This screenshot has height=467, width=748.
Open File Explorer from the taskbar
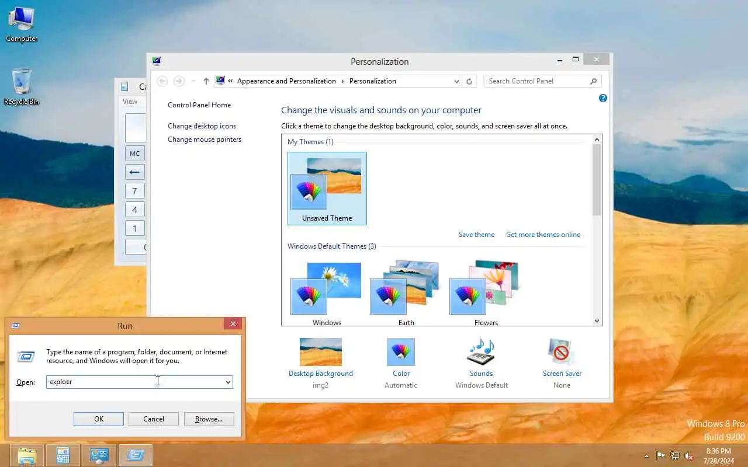(x=27, y=455)
